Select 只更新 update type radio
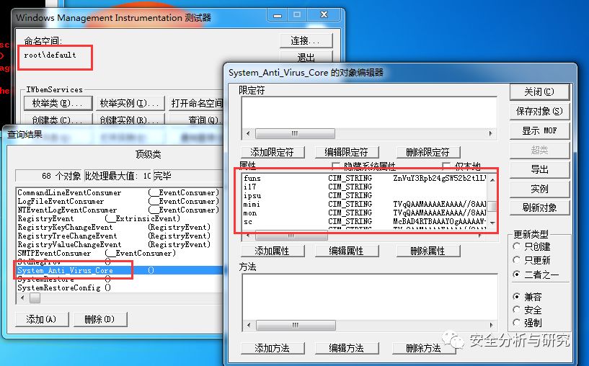 pos(517,260)
